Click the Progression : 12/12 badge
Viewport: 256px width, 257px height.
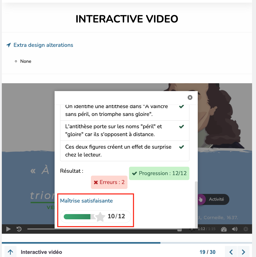coord(159,174)
